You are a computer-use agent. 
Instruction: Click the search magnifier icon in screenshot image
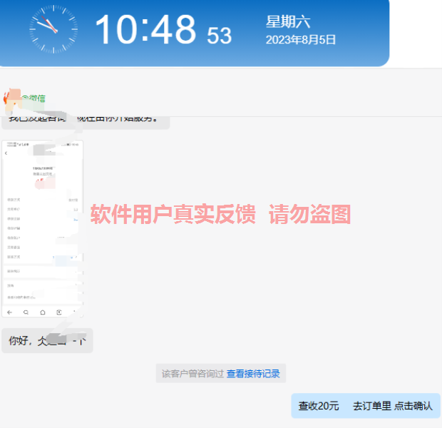26,312
